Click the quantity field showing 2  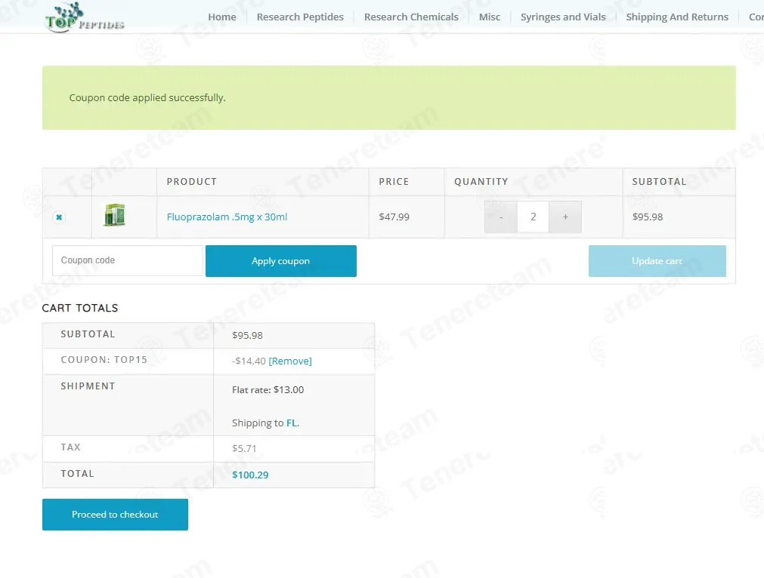tap(533, 217)
